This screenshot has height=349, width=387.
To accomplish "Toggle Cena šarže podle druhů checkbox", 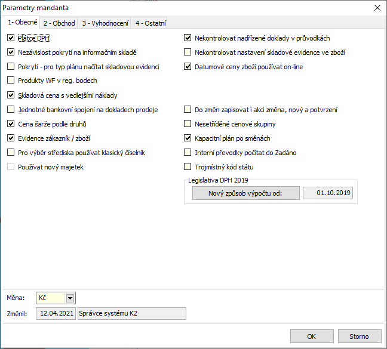I will pyautogui.click(x=11, y=123).
